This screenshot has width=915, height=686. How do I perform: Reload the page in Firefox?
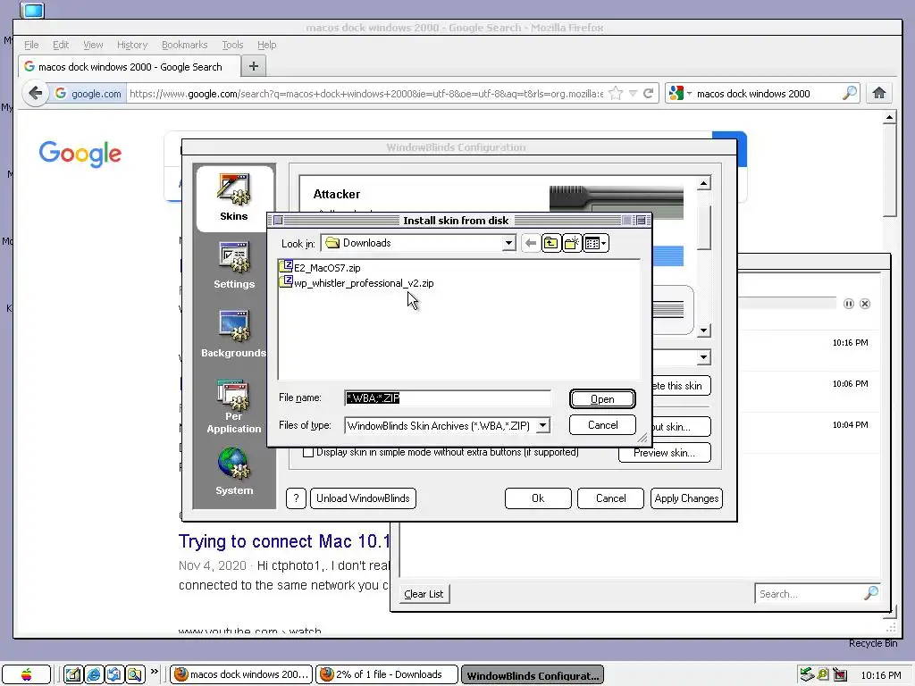click(649, 93)
